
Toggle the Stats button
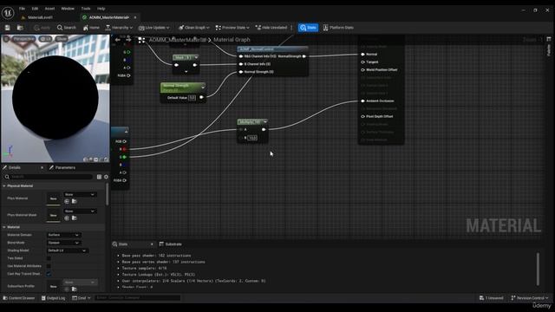pyautogui.click(x=308, y=28)
